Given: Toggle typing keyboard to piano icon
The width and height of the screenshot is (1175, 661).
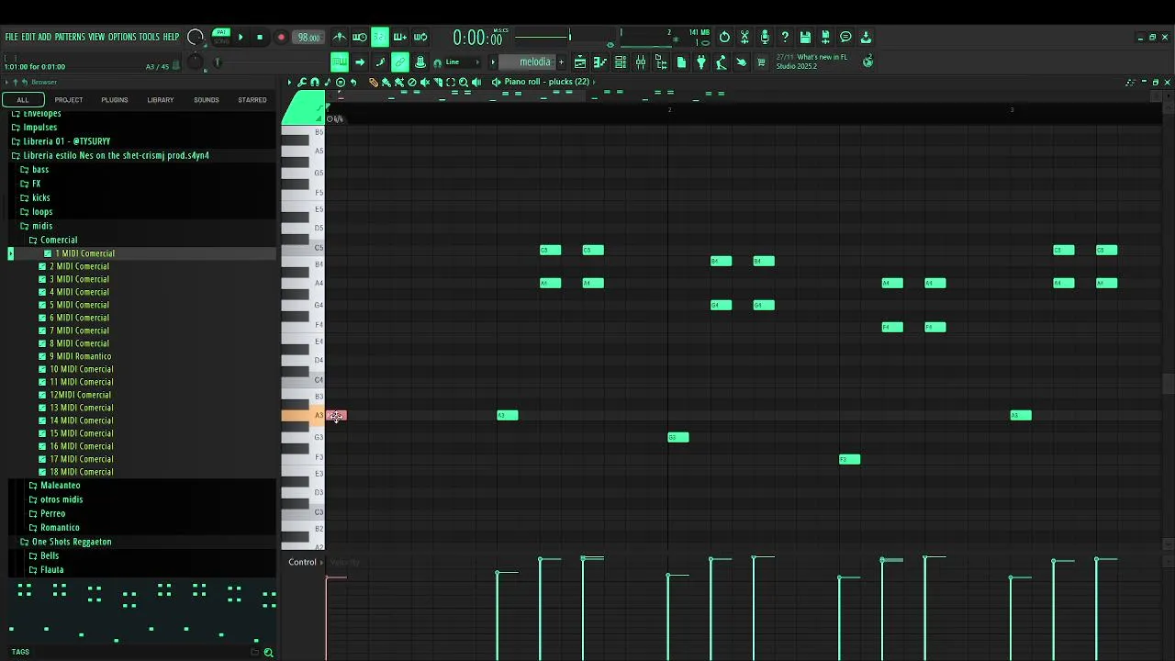Looking at the screenshot, I should click(340, 62).
